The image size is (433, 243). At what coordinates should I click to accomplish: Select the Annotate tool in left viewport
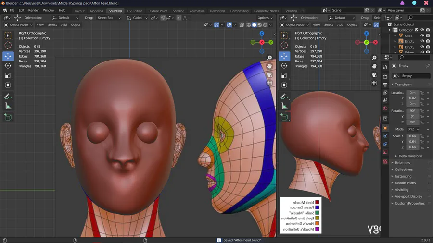pyautogui.click(x=8, y=97)
